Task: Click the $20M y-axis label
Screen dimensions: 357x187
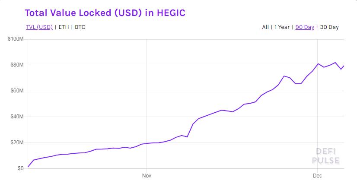Action: click(x=17, y=143)
